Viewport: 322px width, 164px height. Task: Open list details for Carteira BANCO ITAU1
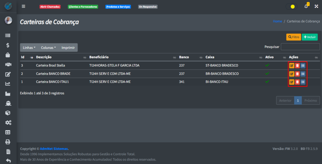click(x=303, y=82)
